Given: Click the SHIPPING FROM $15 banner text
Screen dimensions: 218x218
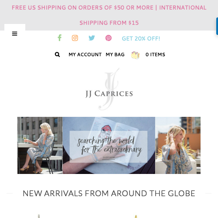Looking at the screenshot, I should 109,23.
